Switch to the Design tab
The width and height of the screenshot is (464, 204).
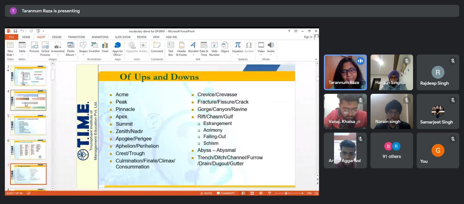coord(57,37)
